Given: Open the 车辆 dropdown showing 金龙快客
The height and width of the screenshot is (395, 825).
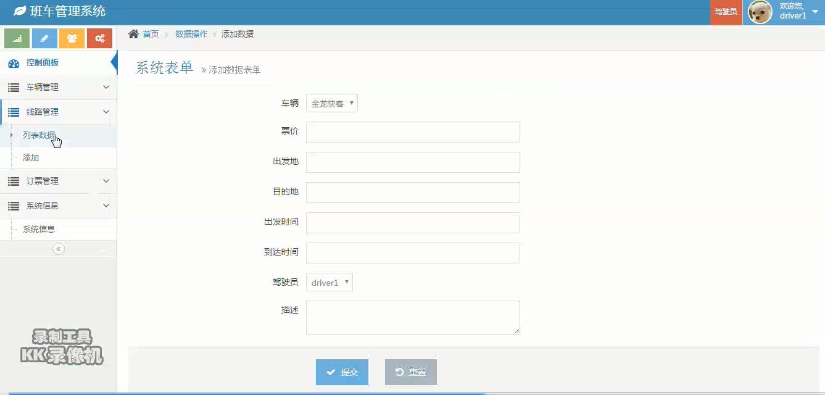Looking at the screenshot, I should pos(332,103).
